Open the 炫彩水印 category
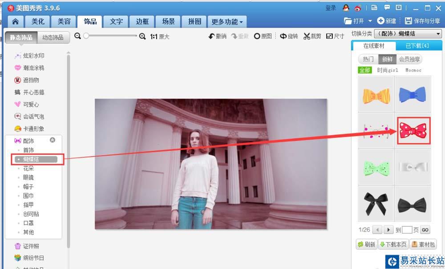The width and height of the screenshot is (445, 269). [30, 56]
